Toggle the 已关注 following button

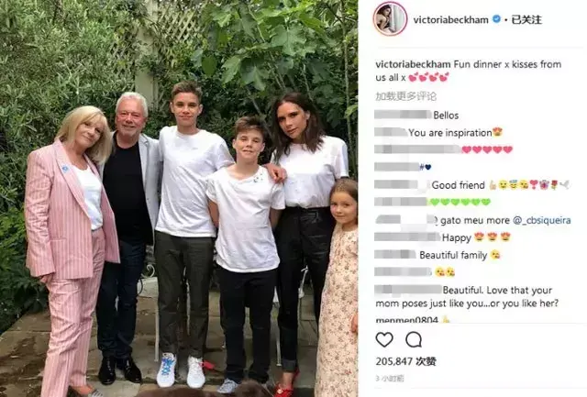(x=526, y=19)
